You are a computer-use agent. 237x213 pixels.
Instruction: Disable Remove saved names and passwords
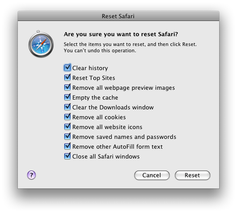coord(67,137)
